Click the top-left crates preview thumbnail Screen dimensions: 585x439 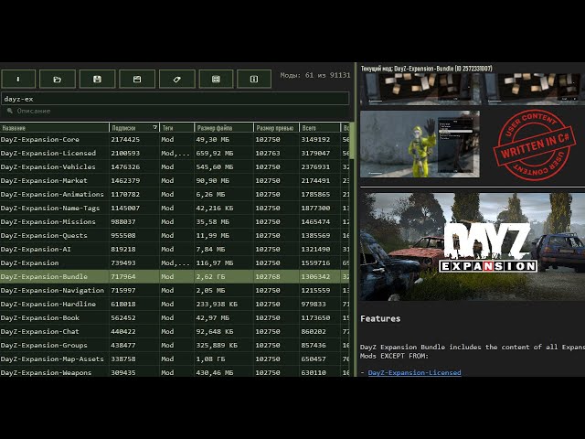pos(420,89)
